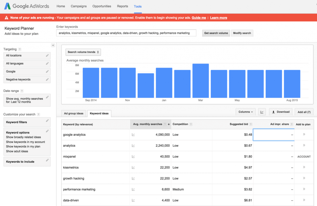Download the keyword ideas
317x206 pixels.
point(280,112)
